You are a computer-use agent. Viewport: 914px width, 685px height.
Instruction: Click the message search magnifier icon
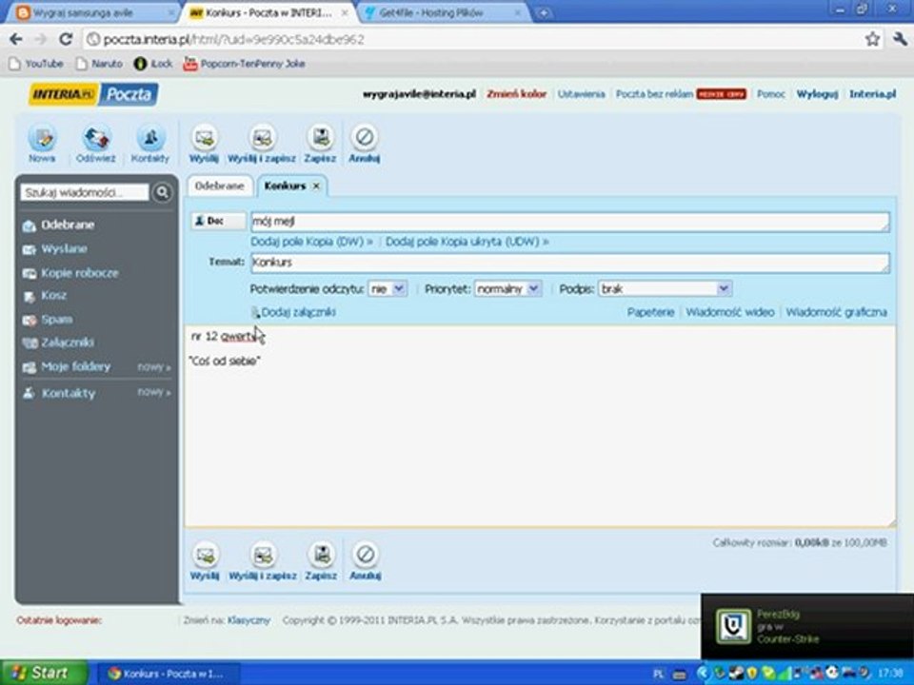[x=162, y=192]
